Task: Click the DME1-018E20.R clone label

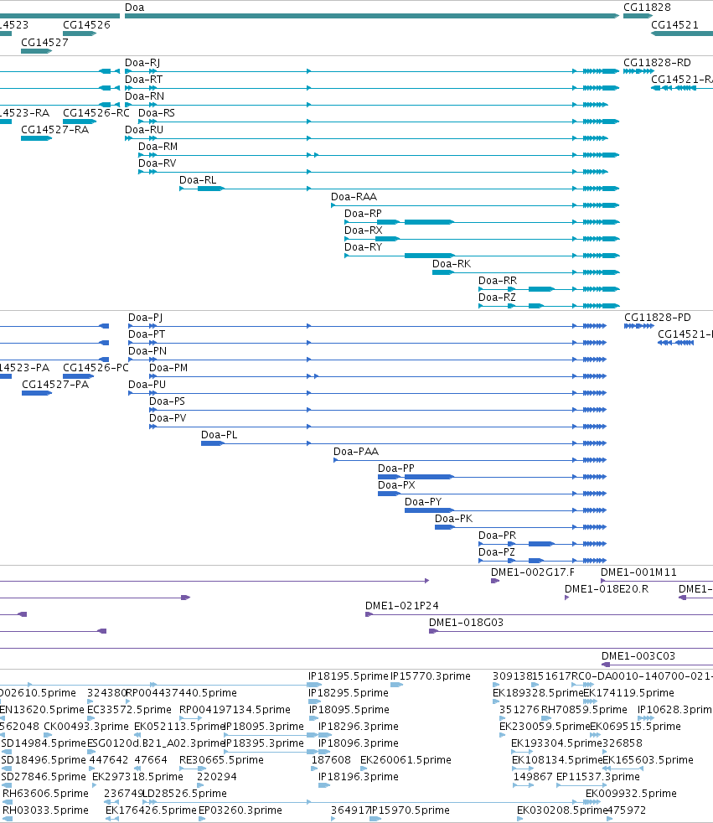Action: pyautogui.click(x=607, y=589)
